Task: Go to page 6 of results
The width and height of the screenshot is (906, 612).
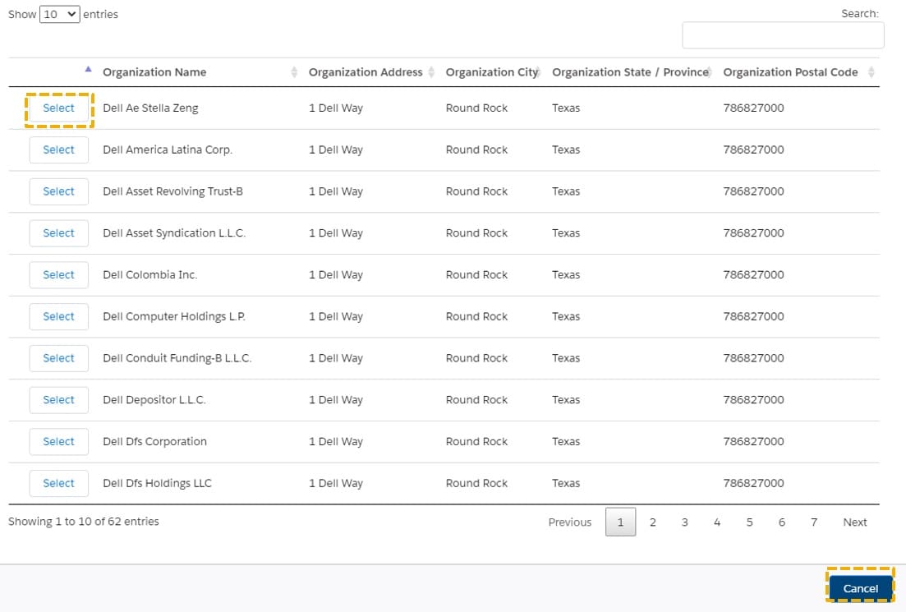Action: [782, 522]
